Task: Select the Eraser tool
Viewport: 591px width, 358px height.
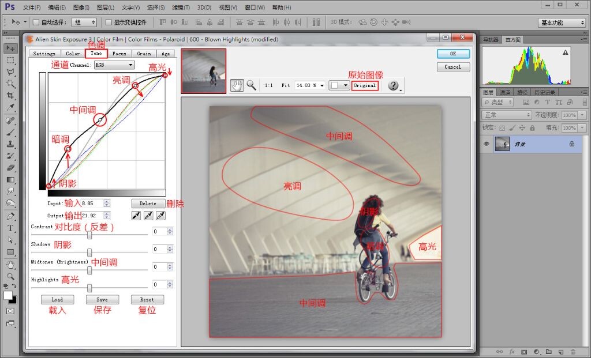Action: pyautogui.click(x=10, y=168)
